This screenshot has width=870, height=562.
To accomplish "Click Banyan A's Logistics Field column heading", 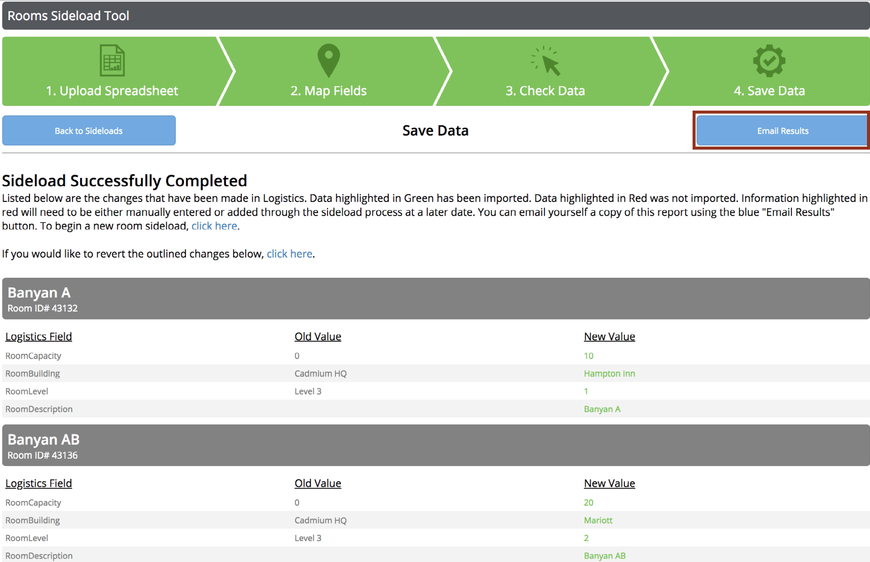I will point(39,337).
